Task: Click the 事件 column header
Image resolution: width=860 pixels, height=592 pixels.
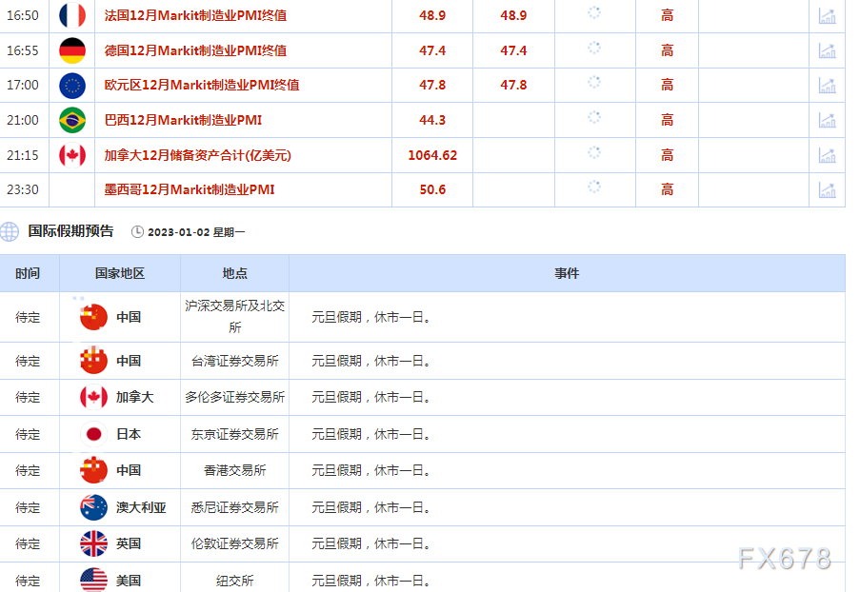Action: 567,273
